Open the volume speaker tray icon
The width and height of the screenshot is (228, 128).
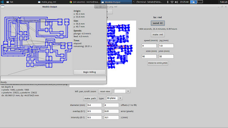point(176,2)
